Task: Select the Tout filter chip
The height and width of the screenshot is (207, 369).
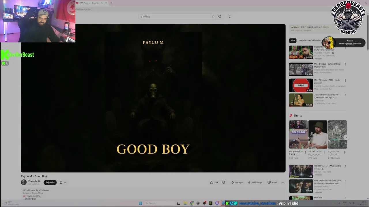Action: [x=293, y=41]
